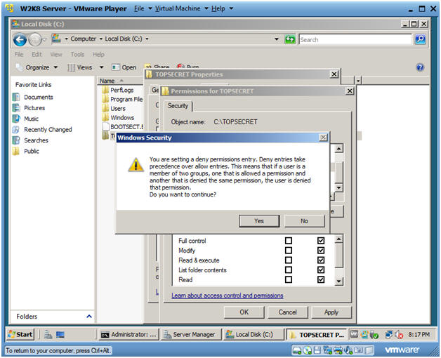Click Server Manager quick launch icon
This screenshot has height=358, width=441.
(x=48, y=335)
